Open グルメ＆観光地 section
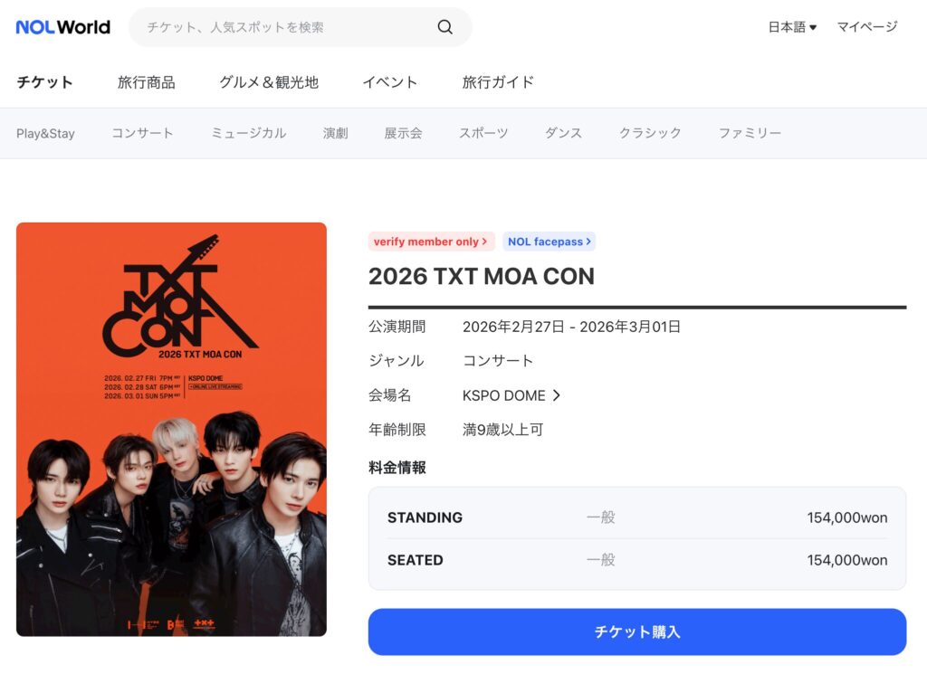This screenshot has width=927, height=674. [269, 82]
